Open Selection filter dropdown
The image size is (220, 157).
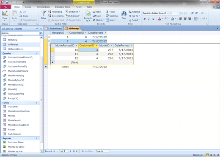73,12
